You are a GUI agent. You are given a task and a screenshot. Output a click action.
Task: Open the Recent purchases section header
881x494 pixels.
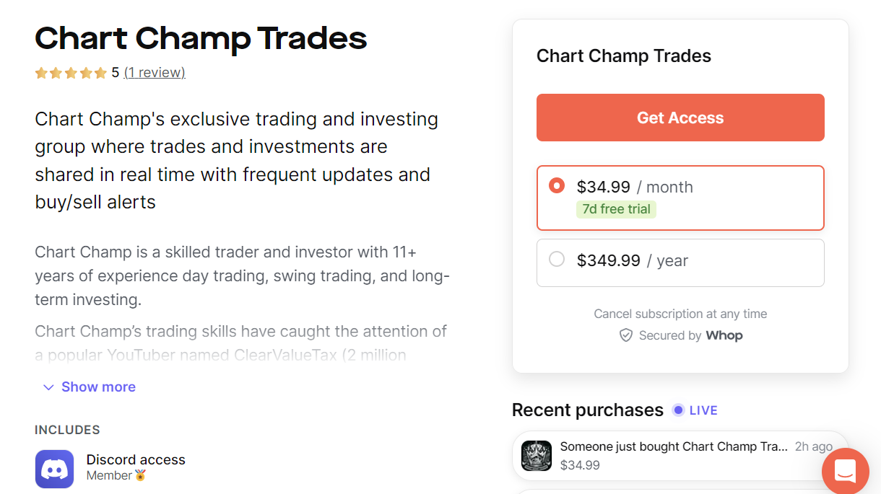tap(587, 410)
